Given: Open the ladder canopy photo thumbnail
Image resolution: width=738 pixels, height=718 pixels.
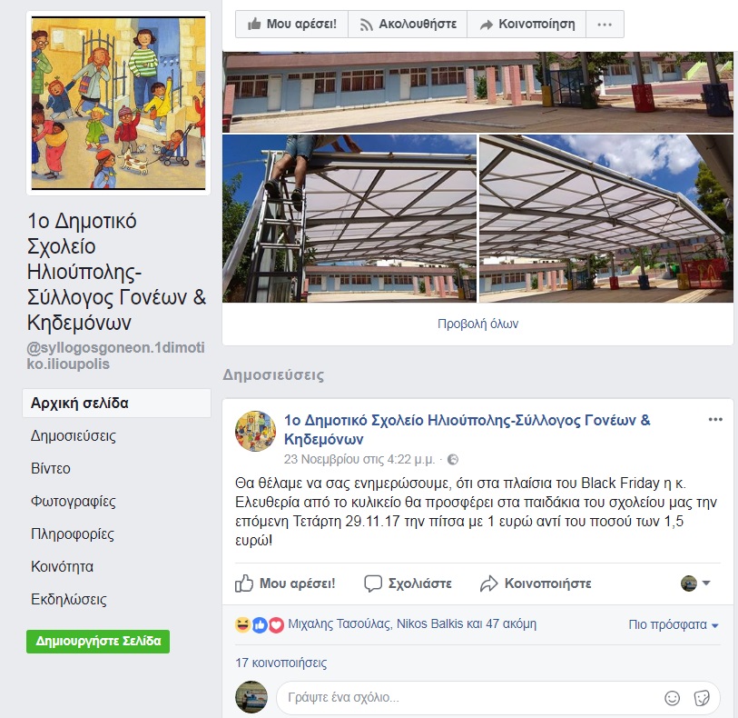Looking at the screenshot, I should pos(349,219).
